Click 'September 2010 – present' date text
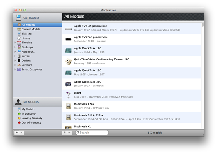The height and width of the screenshot is (154, 217). point(90,41)
